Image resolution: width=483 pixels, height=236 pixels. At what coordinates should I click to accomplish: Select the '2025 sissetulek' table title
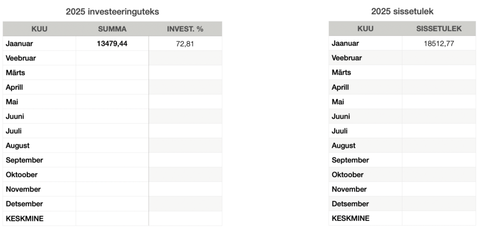402,12
